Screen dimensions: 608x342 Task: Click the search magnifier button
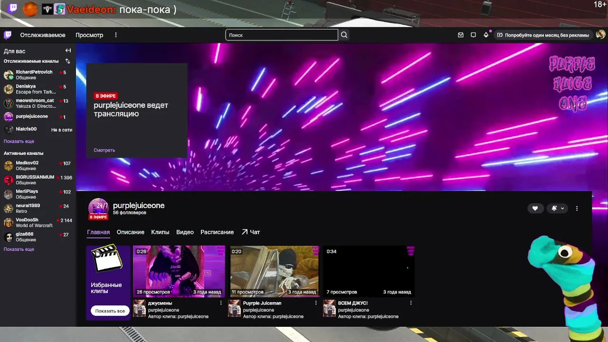344,35
